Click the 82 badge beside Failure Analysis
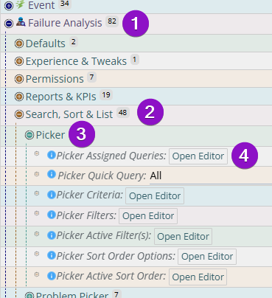This screenshot has width=272, height=298. point(112,21)
